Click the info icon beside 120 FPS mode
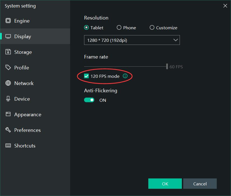The image size is (231, 196). point(125,76)
